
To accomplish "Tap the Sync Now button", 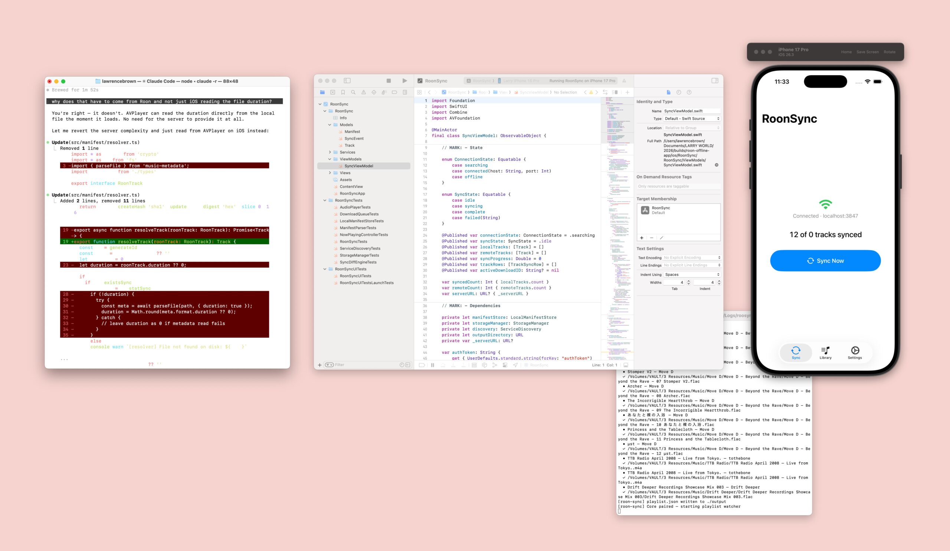I will pos(825,261).
